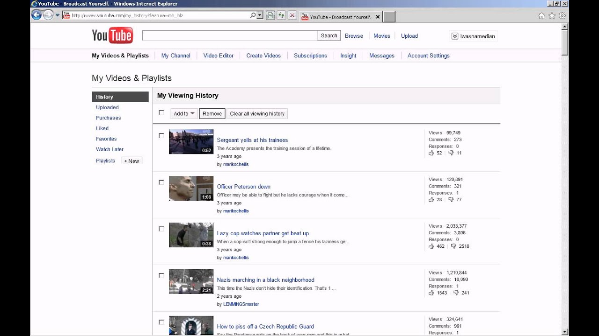Screen dimensions: 599x336
Task: Open a new blank tab
Action: pos(389,17)
